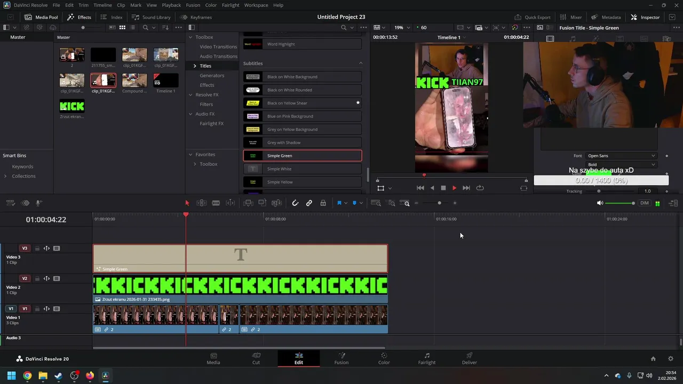Click the Full Extent Zoom icon
Image resolution: width=683 pixels, height=384 pixels.
376,203
